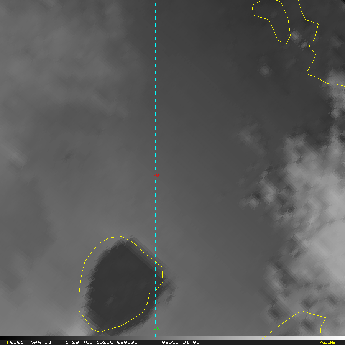Click the red 70 latitude label

156,175
